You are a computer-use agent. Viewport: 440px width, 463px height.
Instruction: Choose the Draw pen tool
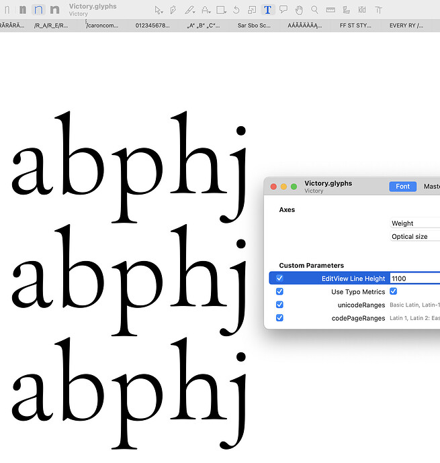click(173, 10)
